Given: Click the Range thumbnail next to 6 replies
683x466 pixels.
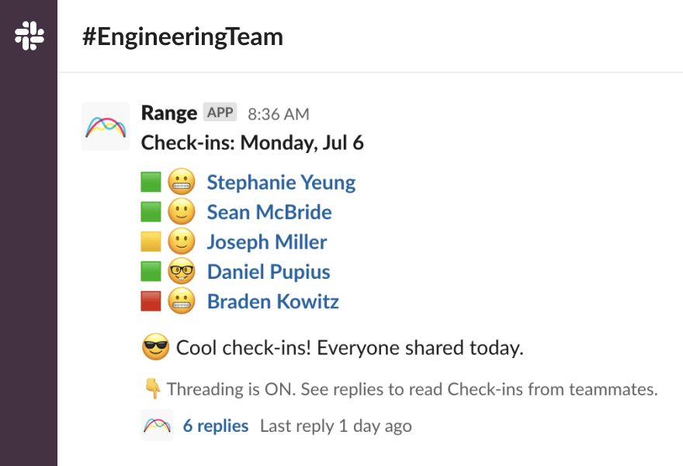Looking at the screenshot, I should pos(156,425).
